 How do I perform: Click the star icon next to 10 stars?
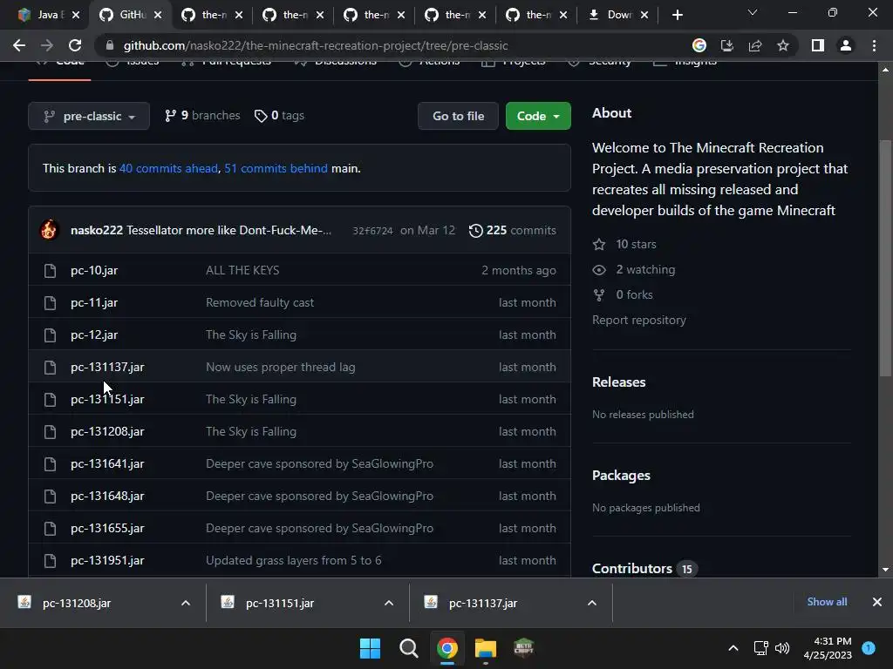coord(599,245)
